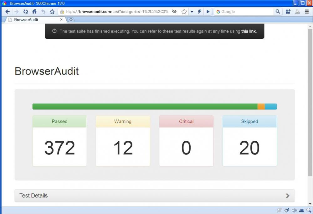Bookmark this page with the address bar star
The height and width of the screenshot is (214, 313).
coord(184,12)
